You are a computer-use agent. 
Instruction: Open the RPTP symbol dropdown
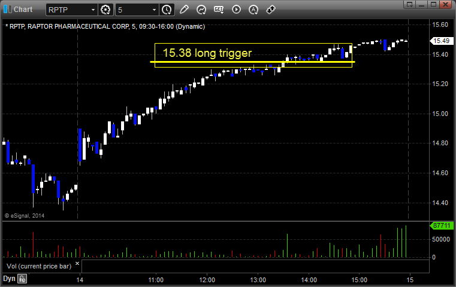pyautogui.click(x=93, y=10)
